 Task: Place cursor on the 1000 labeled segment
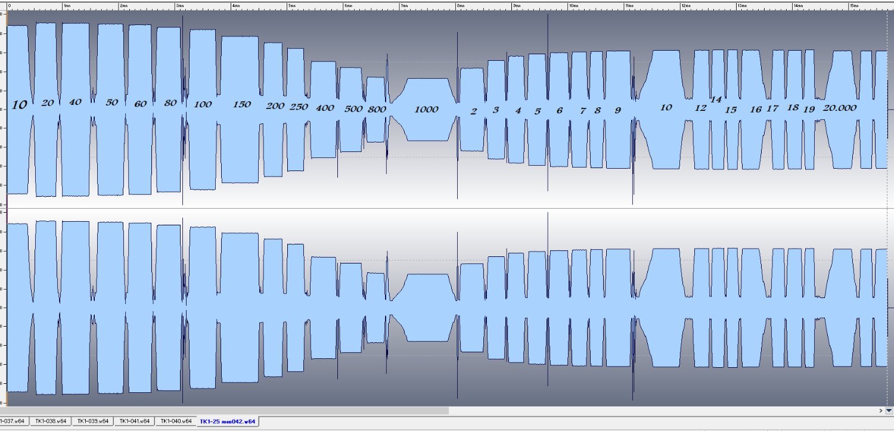point(426,110)
